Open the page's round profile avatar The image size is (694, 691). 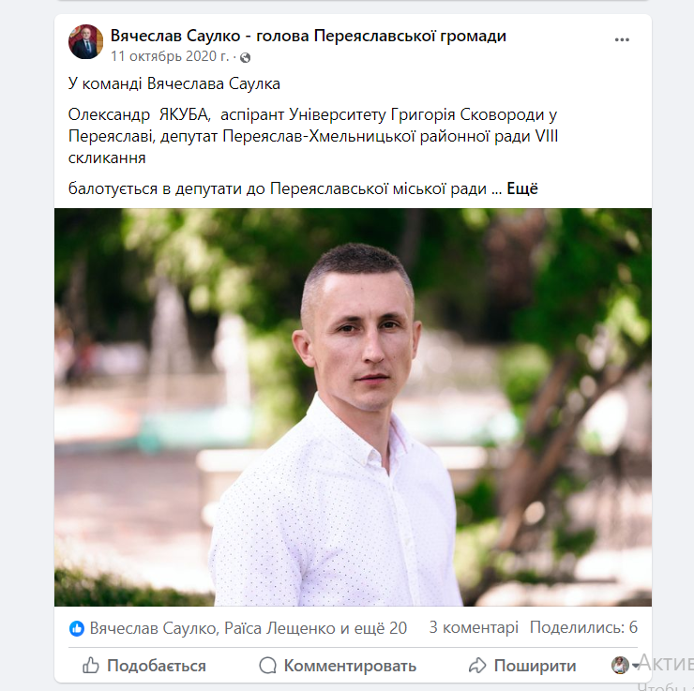pos(85,41)
